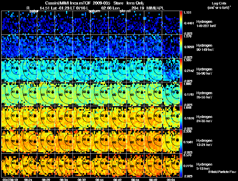
Task: Click the '62.66' L value in header
Action: (x=106, y=8)
